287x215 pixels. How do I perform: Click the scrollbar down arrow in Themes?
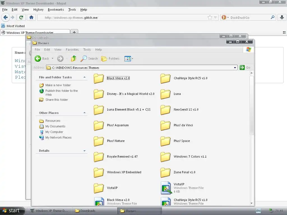click(x=251, y=203)
